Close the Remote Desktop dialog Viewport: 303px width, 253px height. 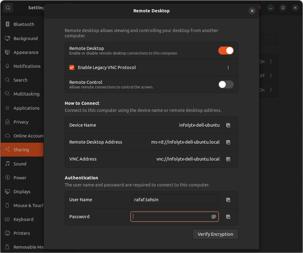tap(252, 11)
